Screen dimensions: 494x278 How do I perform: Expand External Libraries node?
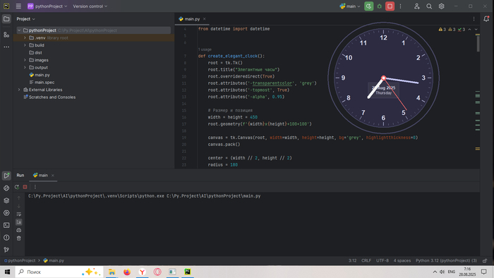tap(19, 90)
